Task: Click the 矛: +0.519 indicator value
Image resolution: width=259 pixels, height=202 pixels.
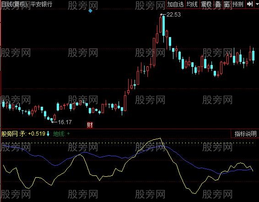Action: pos(32,134)
